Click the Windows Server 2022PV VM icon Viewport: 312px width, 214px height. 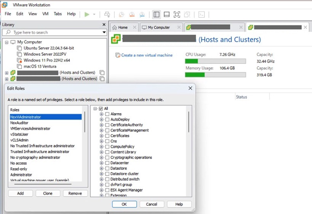pos(19,54)
